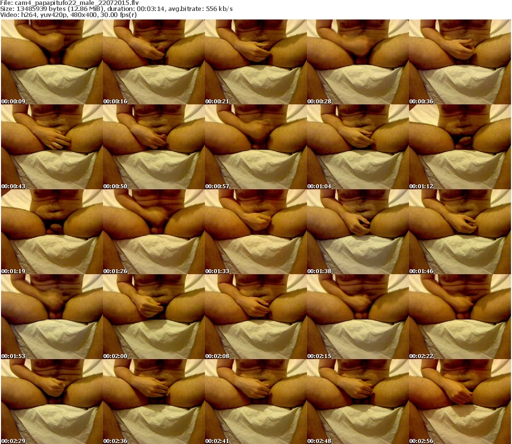This screenshot has height=444, width=512.
Task: Pick the frame at 00:01:53
Action: (x=51, y=317)
